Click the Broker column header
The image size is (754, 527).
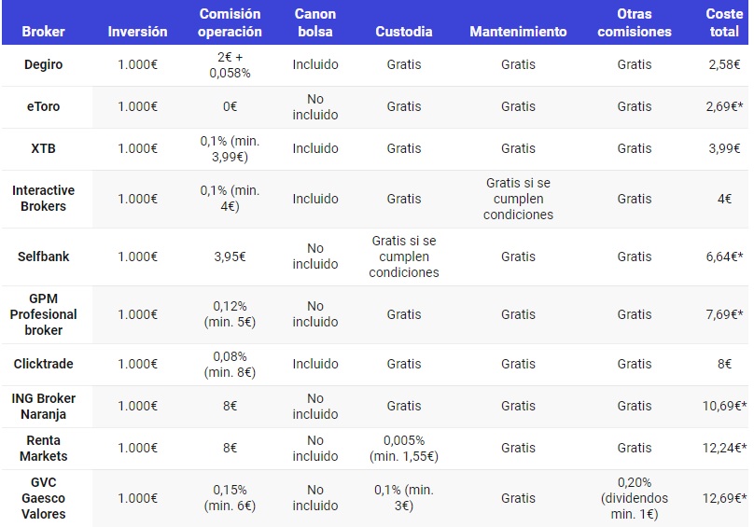coord(43,32)
